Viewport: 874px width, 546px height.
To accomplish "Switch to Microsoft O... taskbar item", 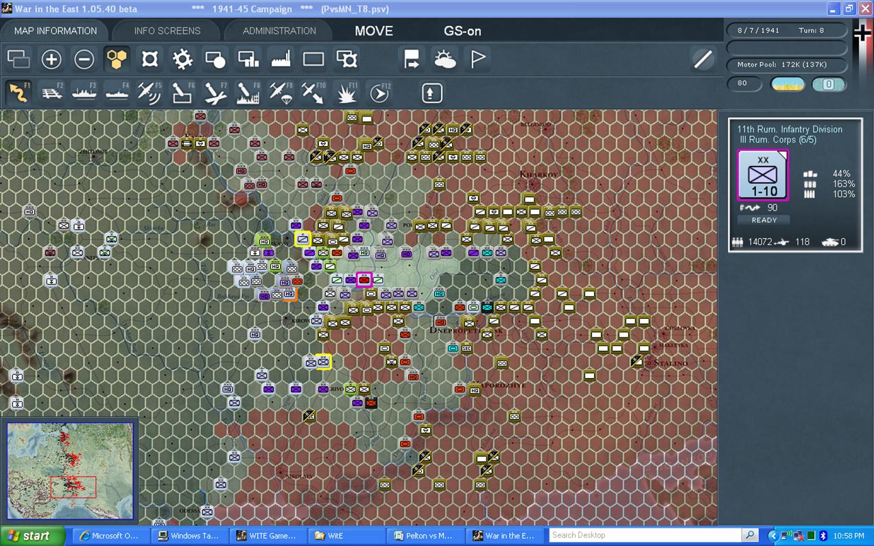I will pos(110,536).
